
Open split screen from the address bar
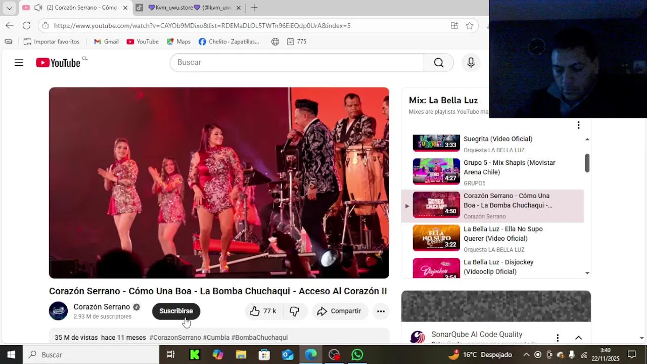click(454, 25)
